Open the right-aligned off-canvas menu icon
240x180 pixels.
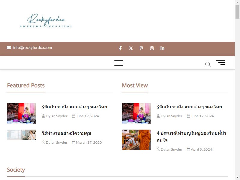pyautogui.click(x=220, y=62)
